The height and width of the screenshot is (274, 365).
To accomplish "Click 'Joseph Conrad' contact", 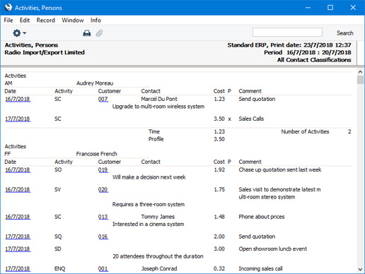I will point(159,268).
